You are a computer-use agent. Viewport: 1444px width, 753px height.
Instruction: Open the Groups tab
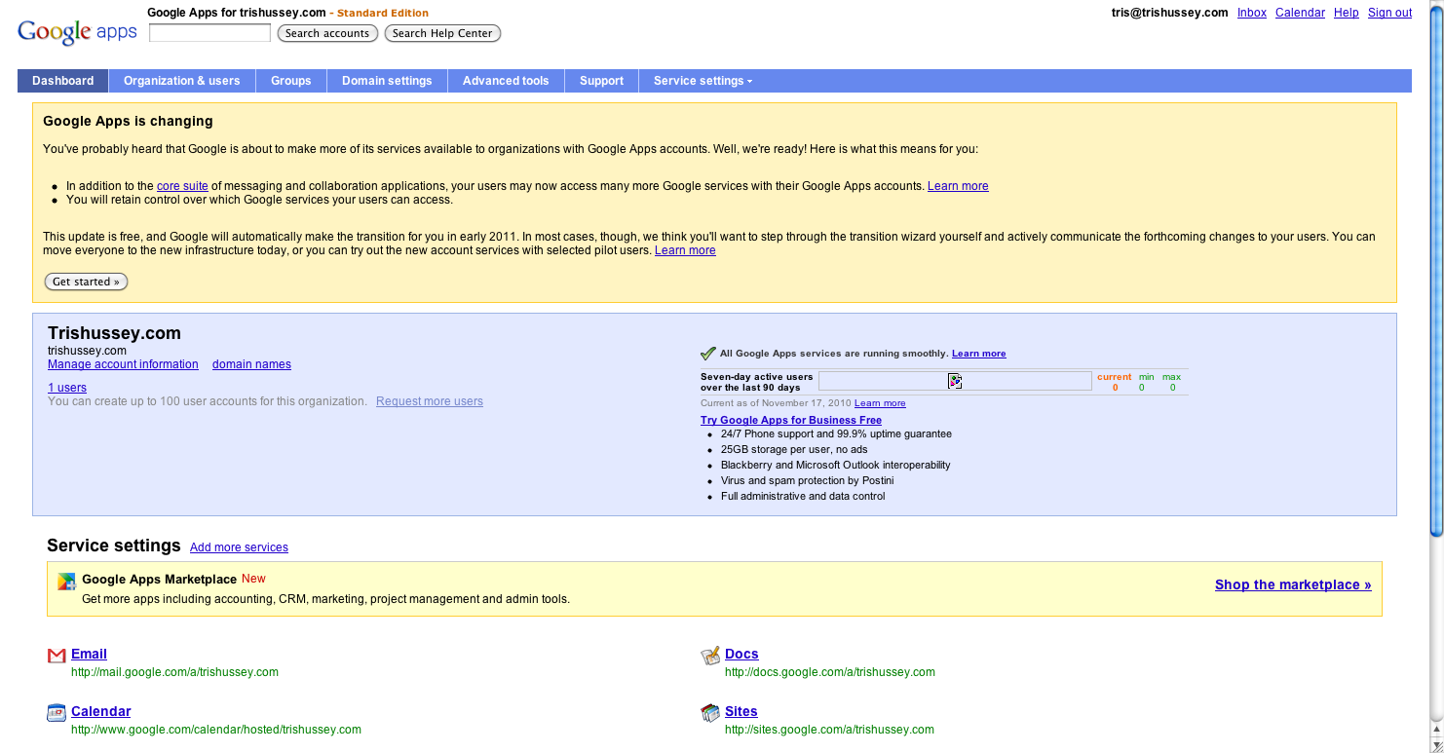[x=291, y=81]
